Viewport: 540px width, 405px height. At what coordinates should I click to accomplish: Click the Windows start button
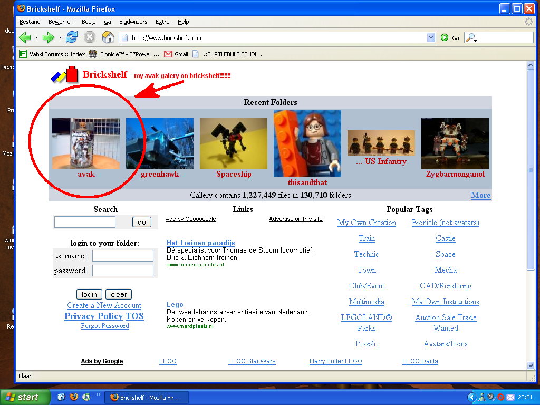(x=24, y=397)
